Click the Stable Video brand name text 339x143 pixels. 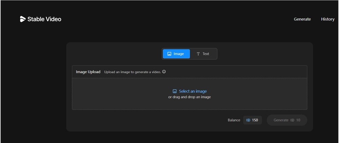point(44,19)
